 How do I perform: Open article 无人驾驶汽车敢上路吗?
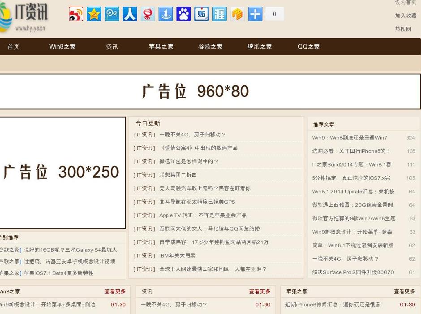tap(205, 188)
